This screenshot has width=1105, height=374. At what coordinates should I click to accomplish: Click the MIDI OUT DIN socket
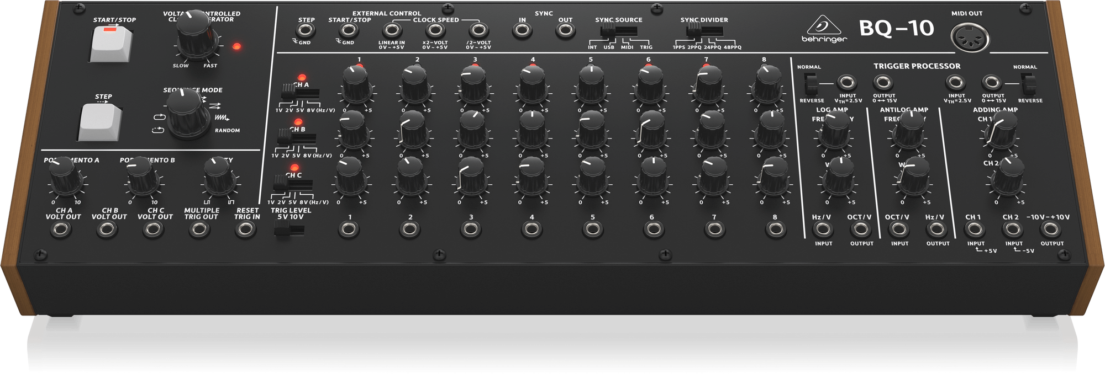[x=970, y=39]
